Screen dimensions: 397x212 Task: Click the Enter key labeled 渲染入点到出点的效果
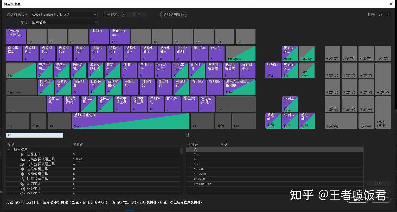[x=240, y=87]
